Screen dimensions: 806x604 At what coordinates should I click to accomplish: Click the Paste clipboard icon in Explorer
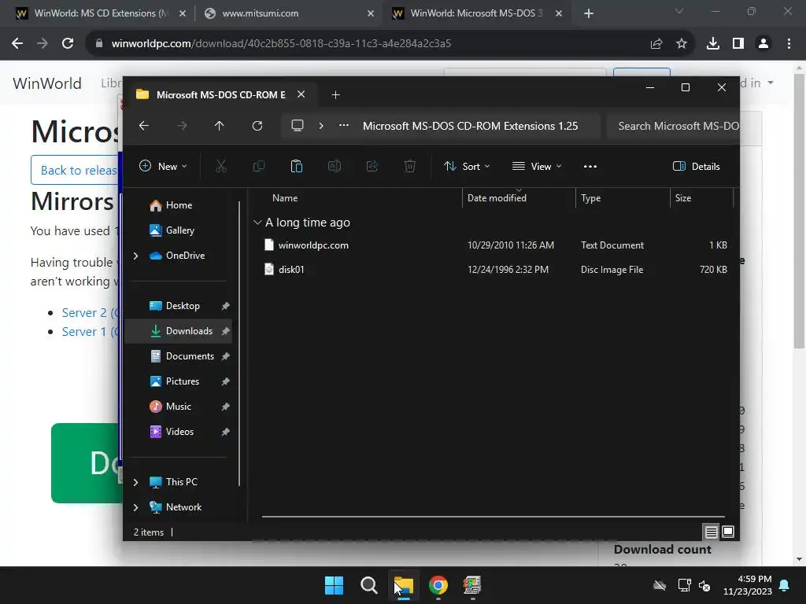pyautogui.click(x=297, y=167)
